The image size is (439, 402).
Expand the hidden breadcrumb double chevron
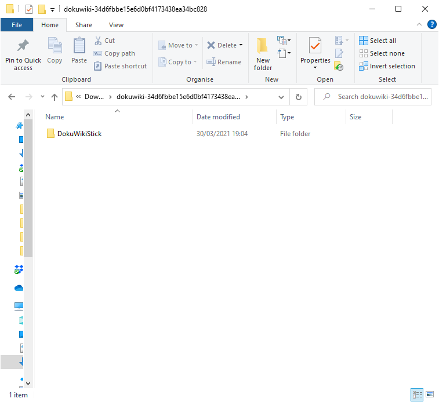(x=78, y=97)
